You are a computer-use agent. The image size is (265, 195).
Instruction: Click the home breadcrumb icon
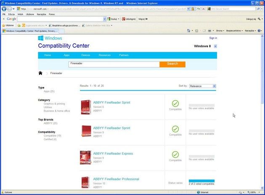click(x=40, y=73)
